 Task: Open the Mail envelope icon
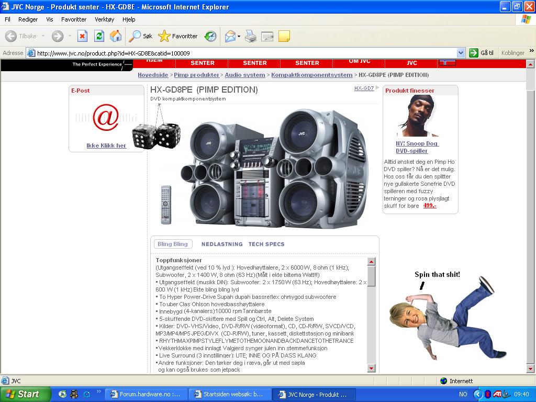pyautogui.click(x=230, y=36)
